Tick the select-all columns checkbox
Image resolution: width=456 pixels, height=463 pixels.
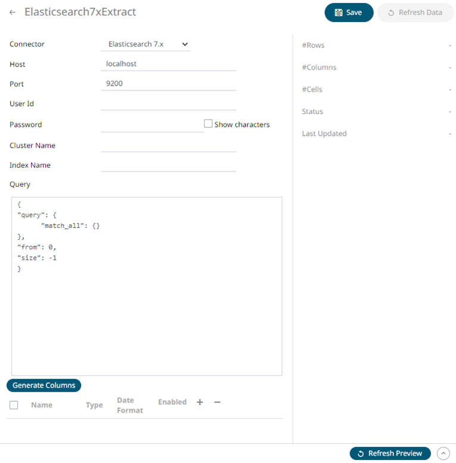point(14,405)
